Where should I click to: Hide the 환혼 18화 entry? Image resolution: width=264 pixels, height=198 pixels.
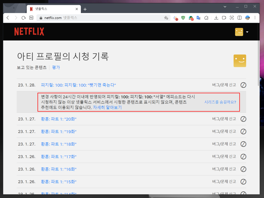[243, 144]
